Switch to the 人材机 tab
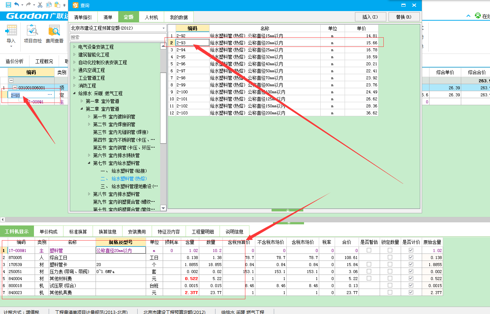The height and width of the screenshot is (314, 490). tap(151, 17)
